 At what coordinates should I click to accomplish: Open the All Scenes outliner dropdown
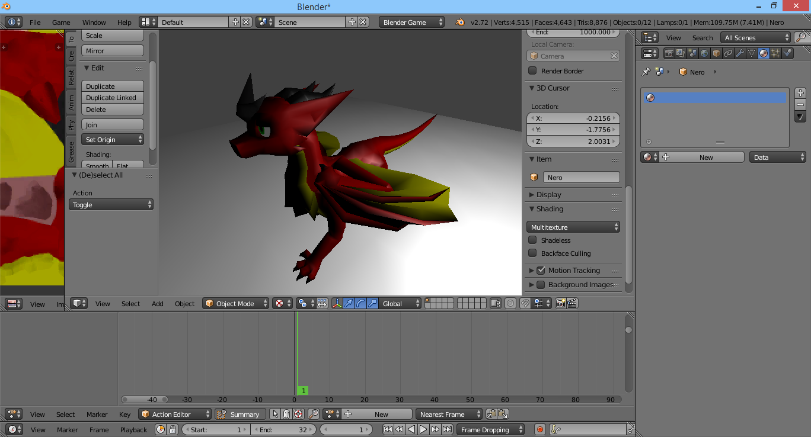click(x=756, y=37)
